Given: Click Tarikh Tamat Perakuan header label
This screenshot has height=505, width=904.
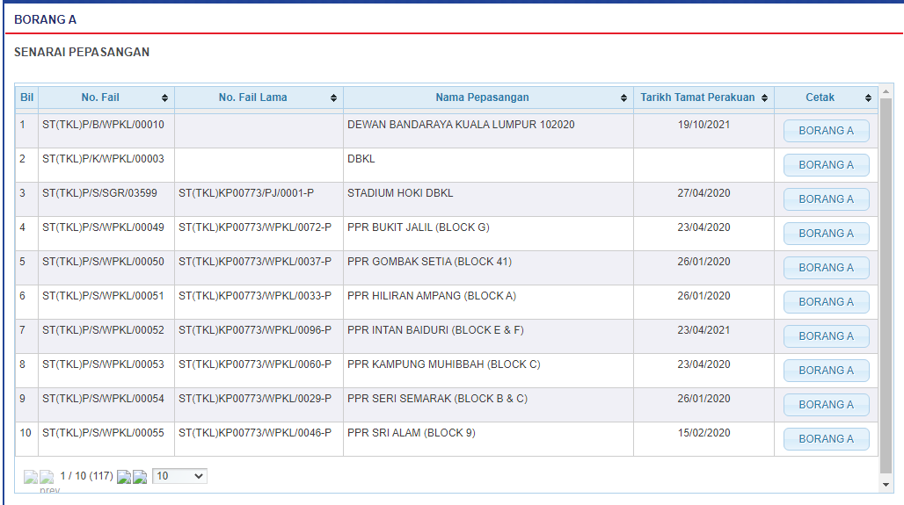Looking at the screenshot, I should click(x=697, y=97).
